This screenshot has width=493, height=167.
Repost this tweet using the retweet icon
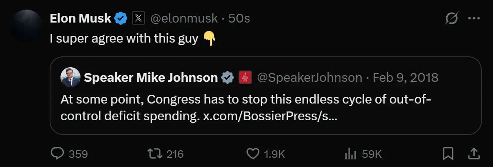pos(156,154)
